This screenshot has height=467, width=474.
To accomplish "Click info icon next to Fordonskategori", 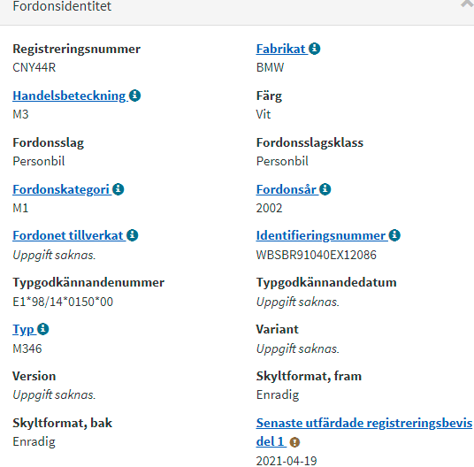I will click(118, 189).
